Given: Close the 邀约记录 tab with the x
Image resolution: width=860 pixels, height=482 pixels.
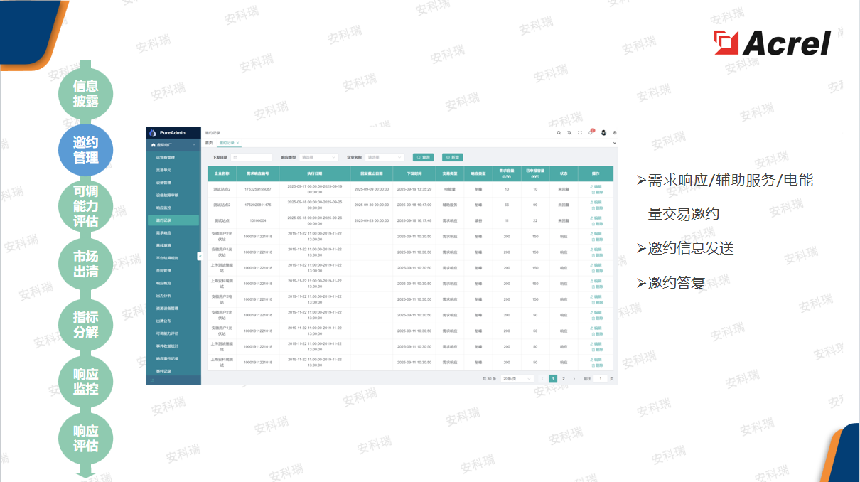Looking at the screenshot, I should coord(238,143).
